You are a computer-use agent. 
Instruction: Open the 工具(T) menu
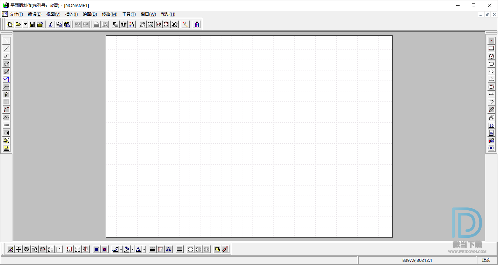[129, 14]
